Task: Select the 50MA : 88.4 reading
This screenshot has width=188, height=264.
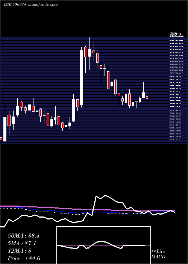Action: (23, 236)
